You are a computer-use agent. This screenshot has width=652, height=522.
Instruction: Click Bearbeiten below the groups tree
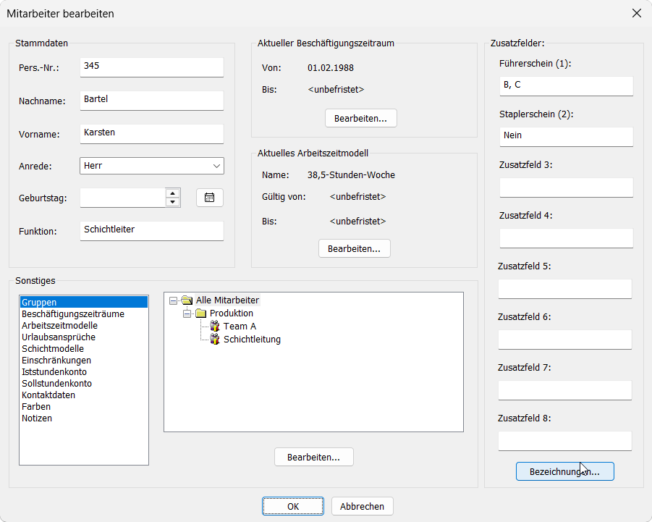pos(314,457)
